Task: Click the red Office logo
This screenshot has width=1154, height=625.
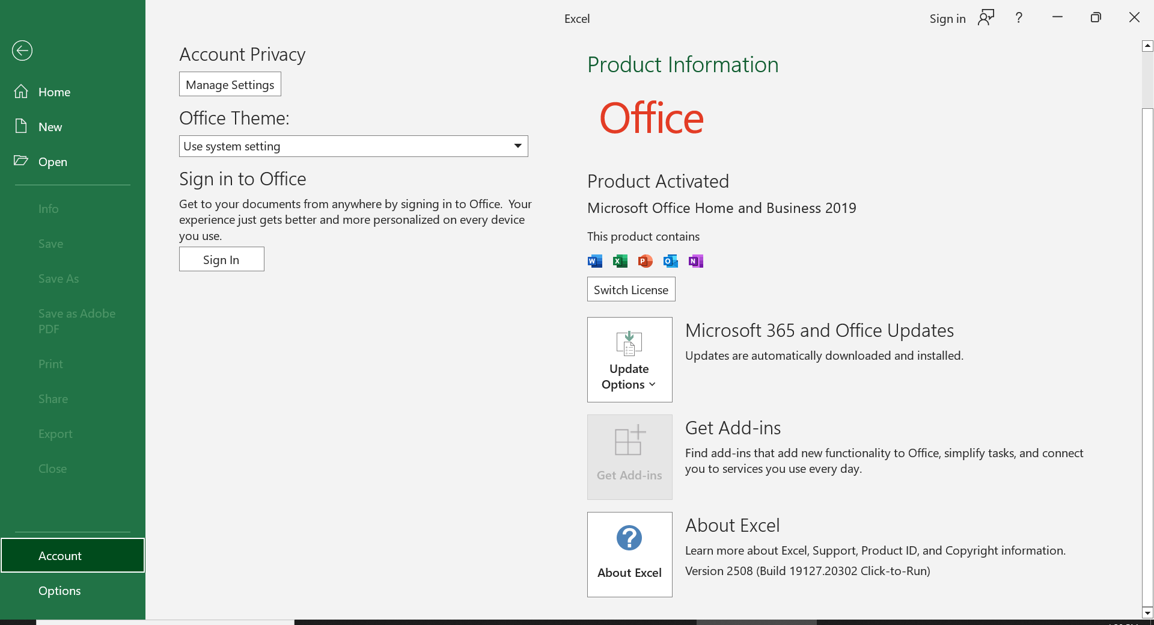Action: coord(652,118)
